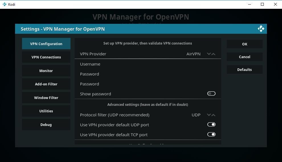
Task: Open the Monitor settings tab
Action: (x=46, y=71)
